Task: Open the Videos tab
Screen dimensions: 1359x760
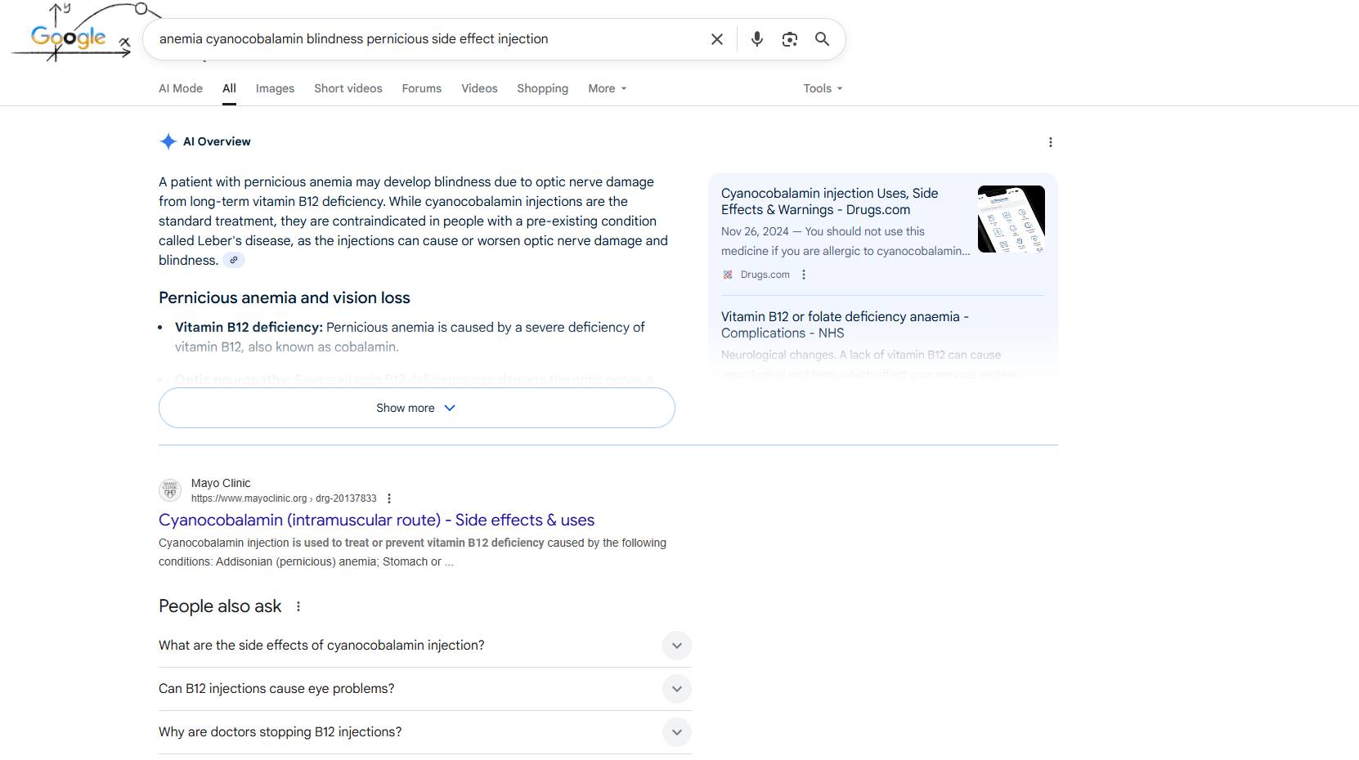Action: click(x=479, y=88)
